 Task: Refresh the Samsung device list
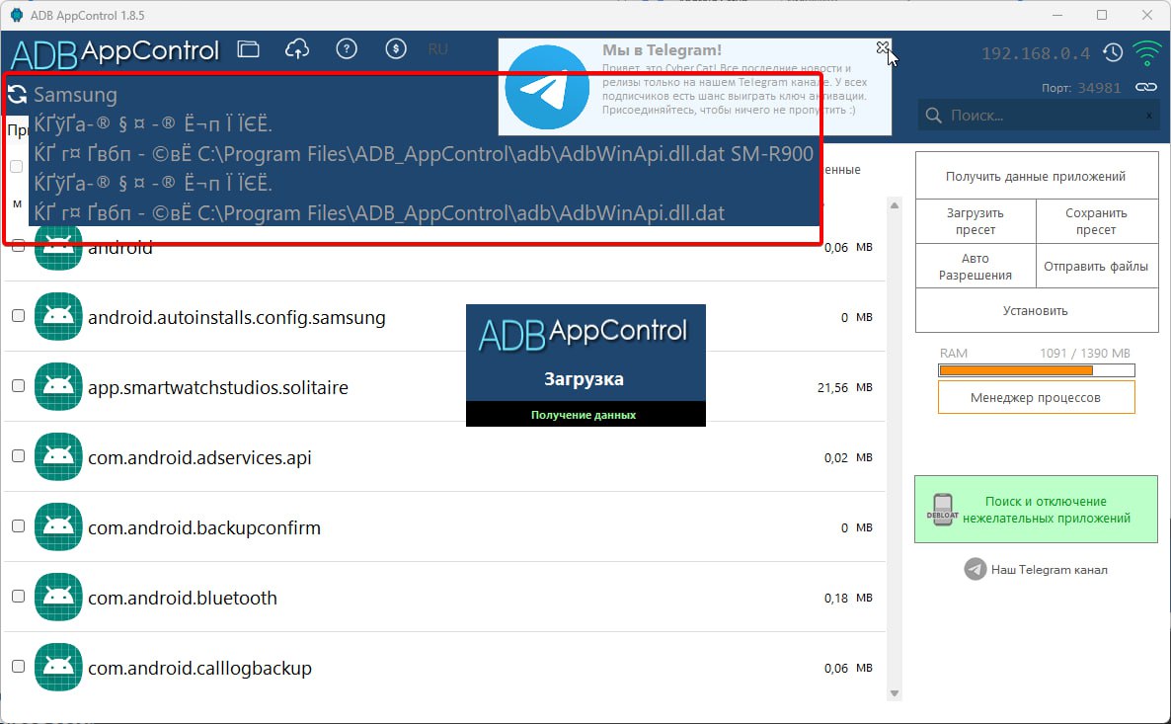pyautogui.click(x=17, y=95)
